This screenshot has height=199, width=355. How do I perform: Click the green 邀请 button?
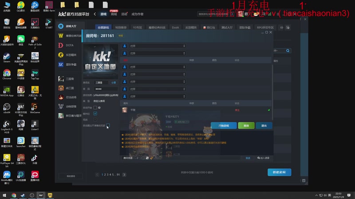pyautogui.click(x=246, y=126)
